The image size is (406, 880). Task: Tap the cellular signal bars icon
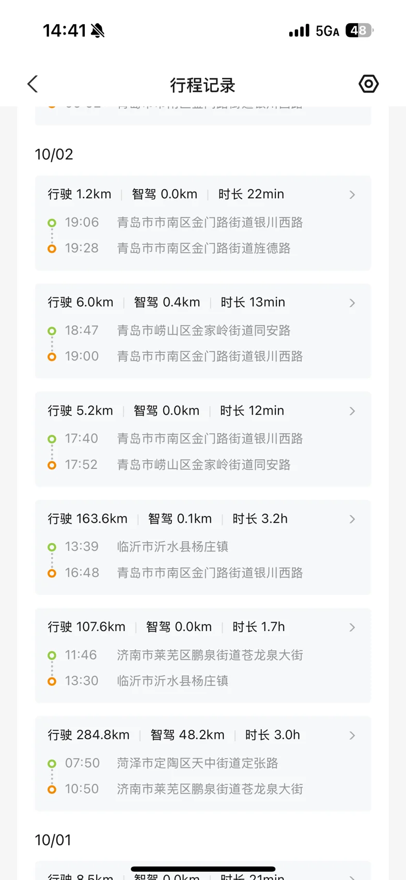pyautogui.click(x=299, y=31)
